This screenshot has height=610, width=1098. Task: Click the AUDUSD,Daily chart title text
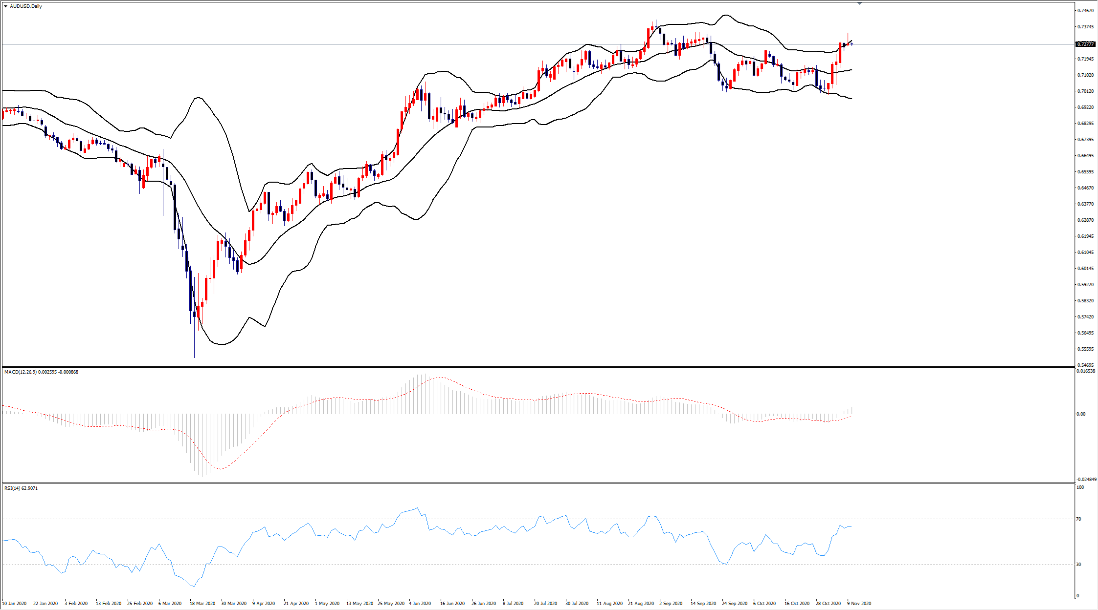point(26,6)
